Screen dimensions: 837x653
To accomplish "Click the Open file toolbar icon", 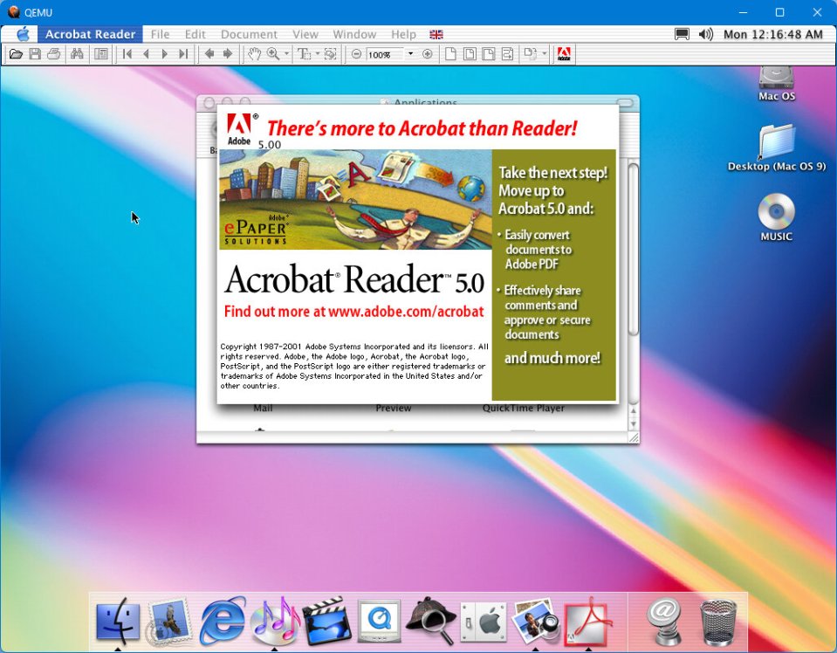I will (x=15, y=54).
